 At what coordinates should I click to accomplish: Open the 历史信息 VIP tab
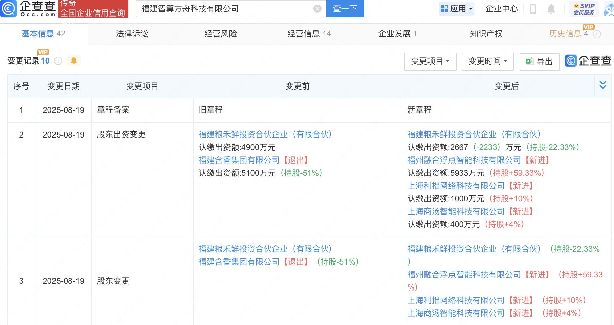coord(569,34)
